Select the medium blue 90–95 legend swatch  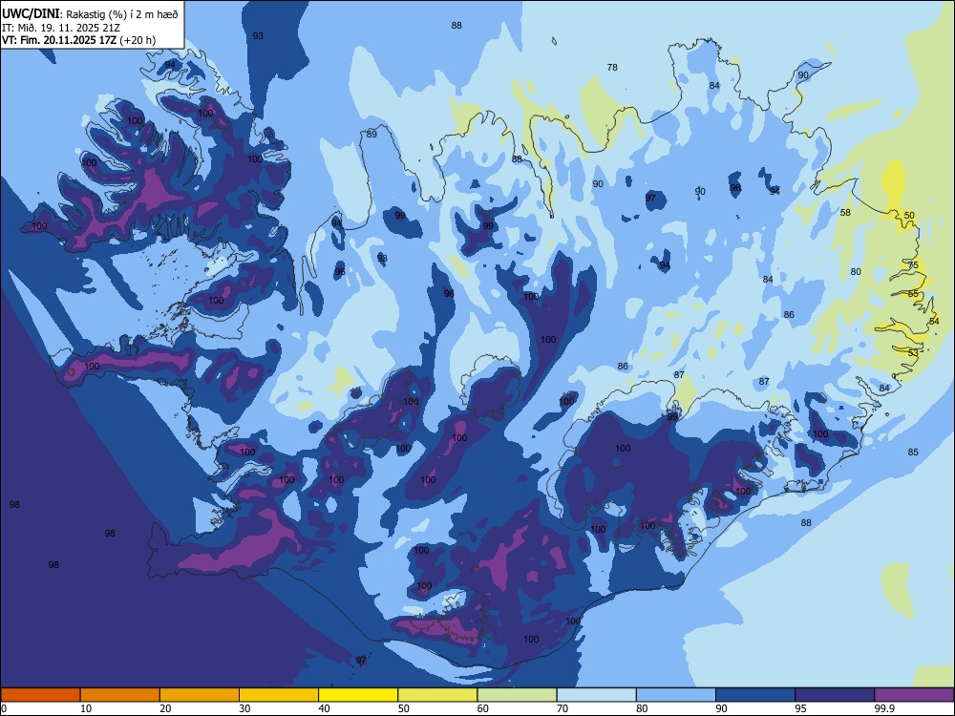(755, 695)
